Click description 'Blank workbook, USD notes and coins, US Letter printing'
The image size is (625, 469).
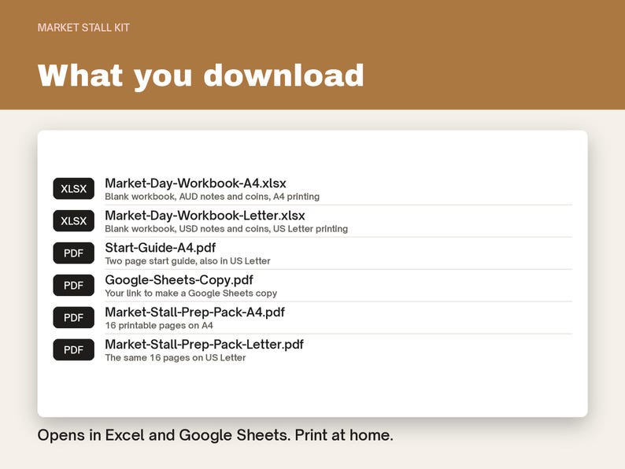pyautogui.click(x=227, y=229)
